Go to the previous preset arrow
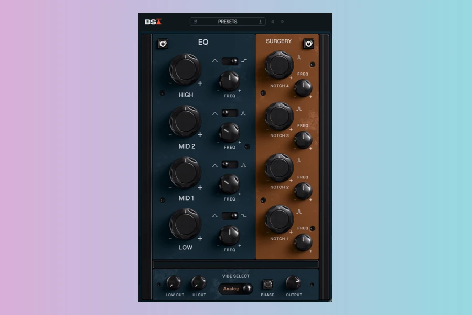This screenshot has width=472, height=315. point(272,22)
